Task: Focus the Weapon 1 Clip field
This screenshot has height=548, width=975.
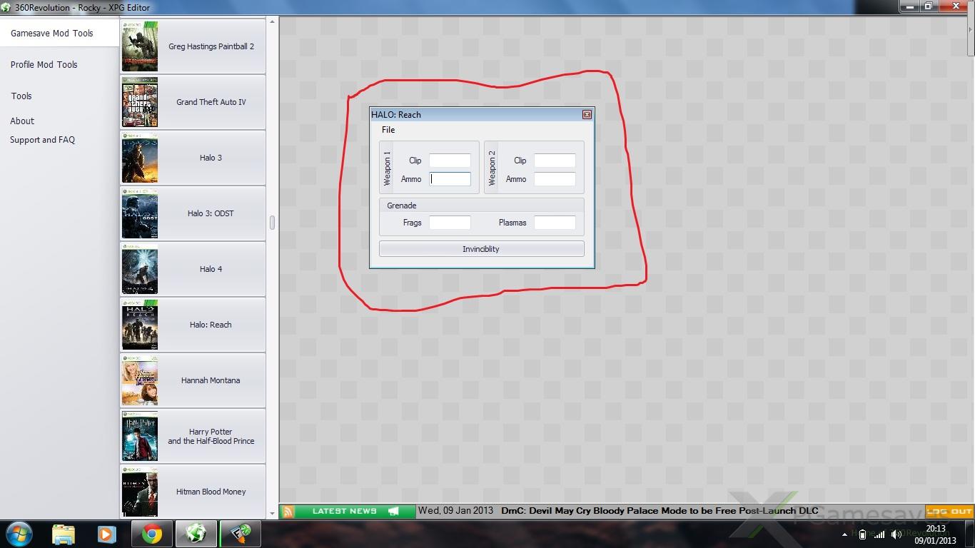Action: pyautogui.click(x=450, y=161)
